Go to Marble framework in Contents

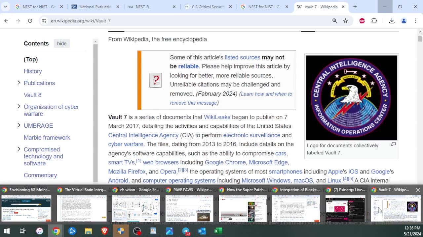tap(47, 137)
